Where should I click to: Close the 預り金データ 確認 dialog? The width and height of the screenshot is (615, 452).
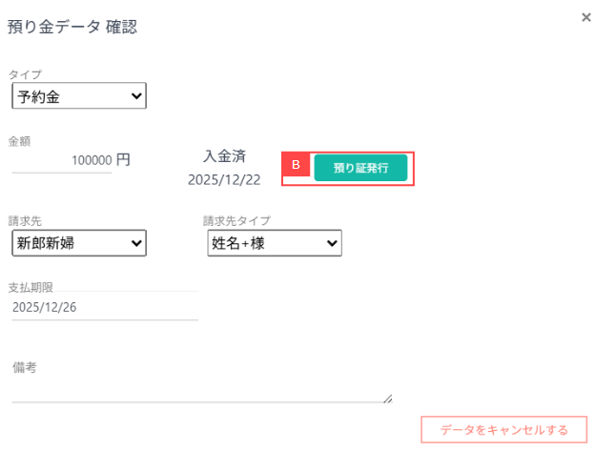coord(586,17)
